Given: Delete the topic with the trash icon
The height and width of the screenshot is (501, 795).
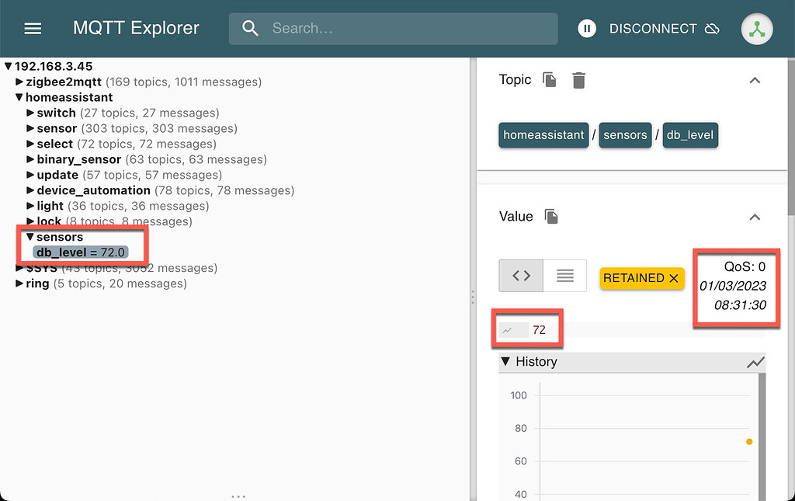Looking at the screenshot, I should click(x=578, y=80).
